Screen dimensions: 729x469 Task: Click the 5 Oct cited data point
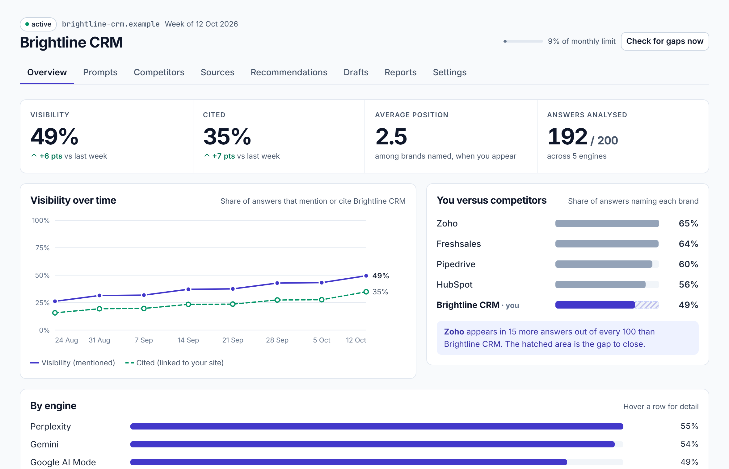coord(322,300)
